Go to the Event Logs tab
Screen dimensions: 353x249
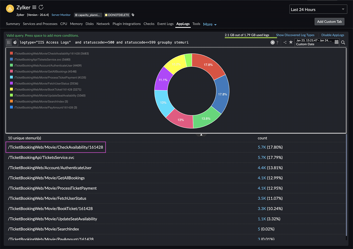click(x=165, y=24)
